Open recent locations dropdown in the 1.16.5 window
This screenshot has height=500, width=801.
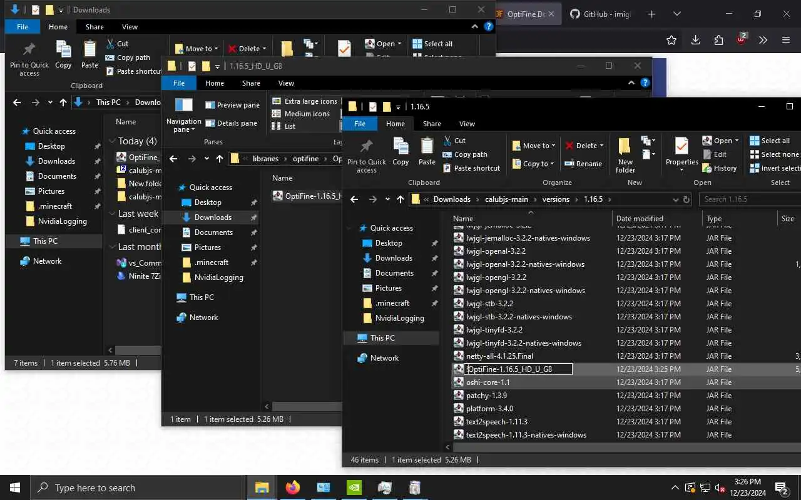tap(387, 199)
